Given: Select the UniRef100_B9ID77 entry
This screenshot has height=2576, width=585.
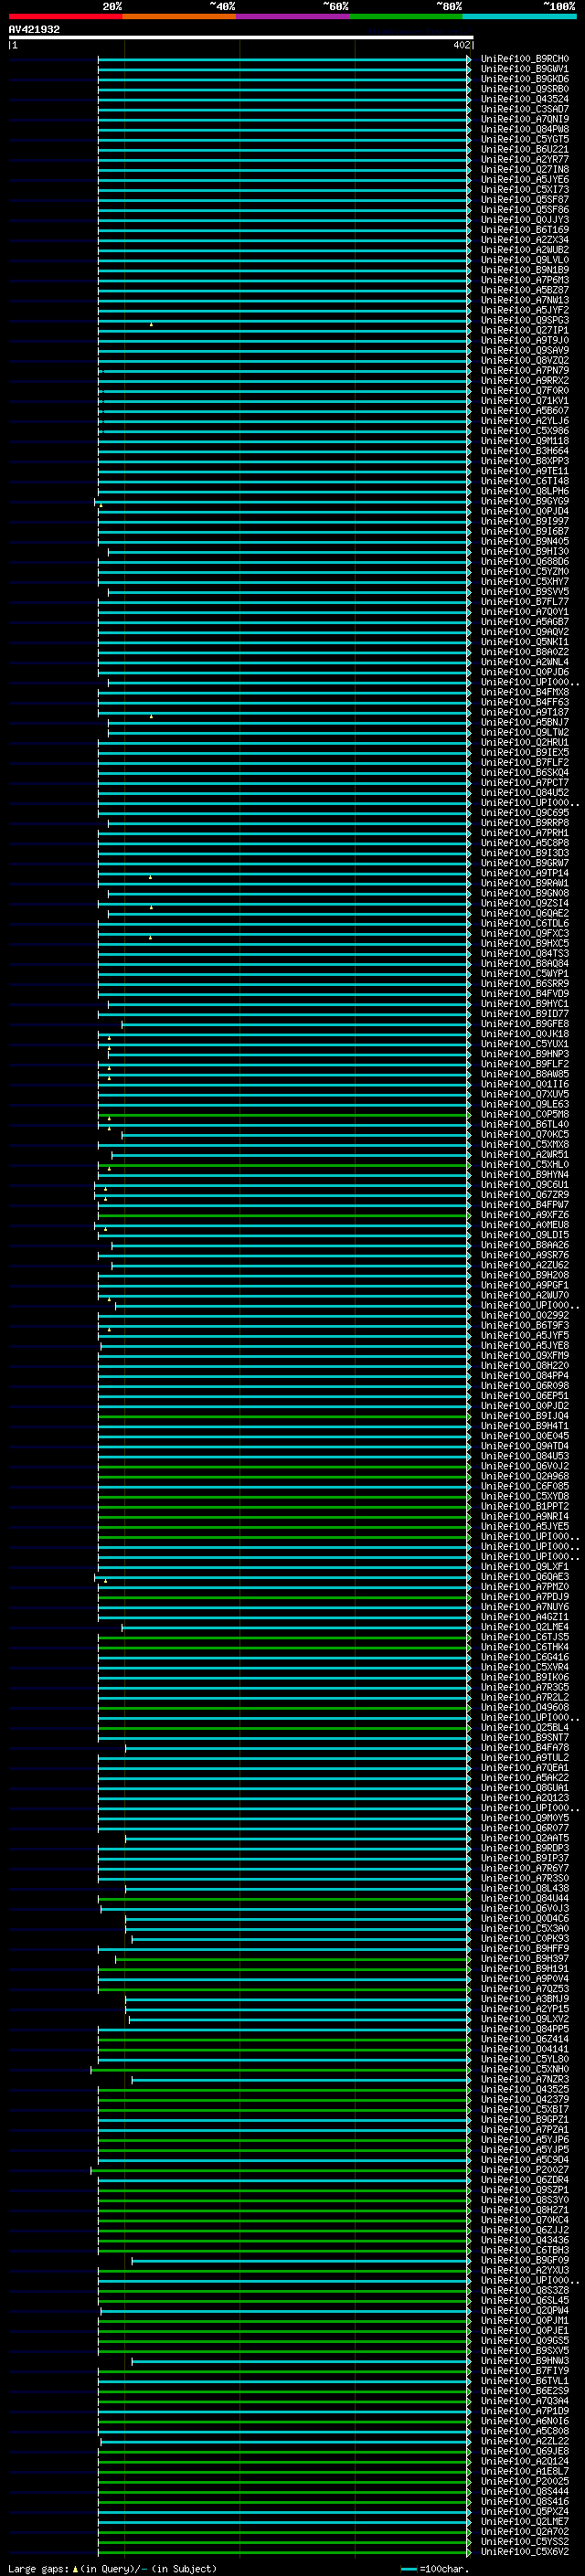Looking at the screenshot, I should coord(524,1013).
